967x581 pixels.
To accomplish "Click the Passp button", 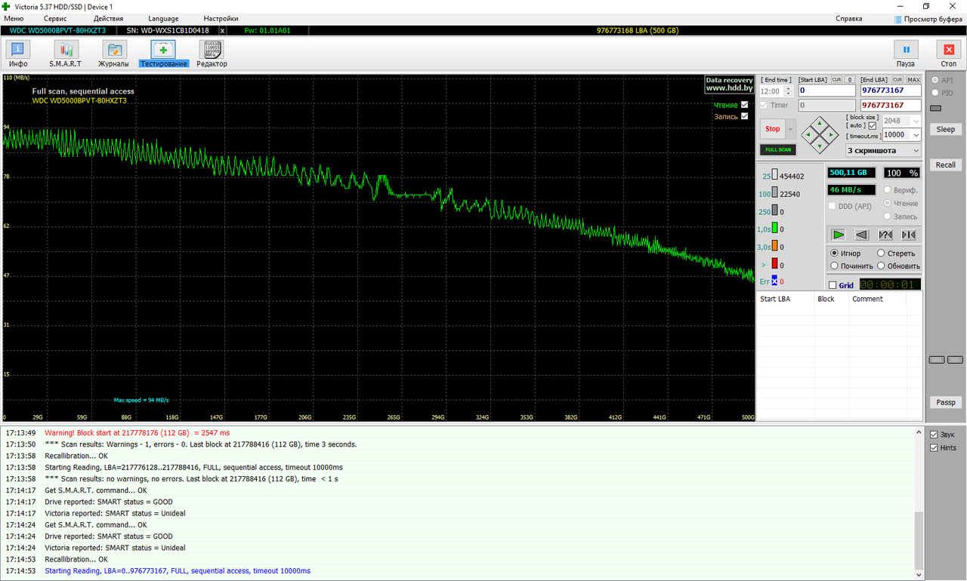I will (x=946, y=402).
